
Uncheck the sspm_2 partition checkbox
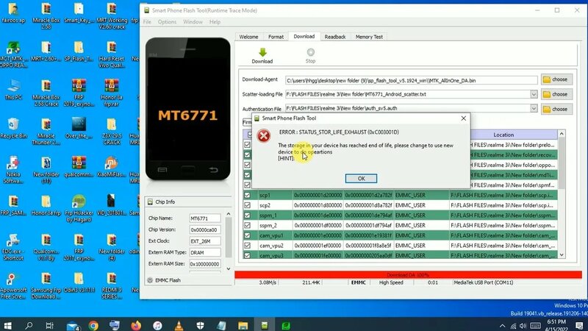pyautogui.click(x=247, y=225)
